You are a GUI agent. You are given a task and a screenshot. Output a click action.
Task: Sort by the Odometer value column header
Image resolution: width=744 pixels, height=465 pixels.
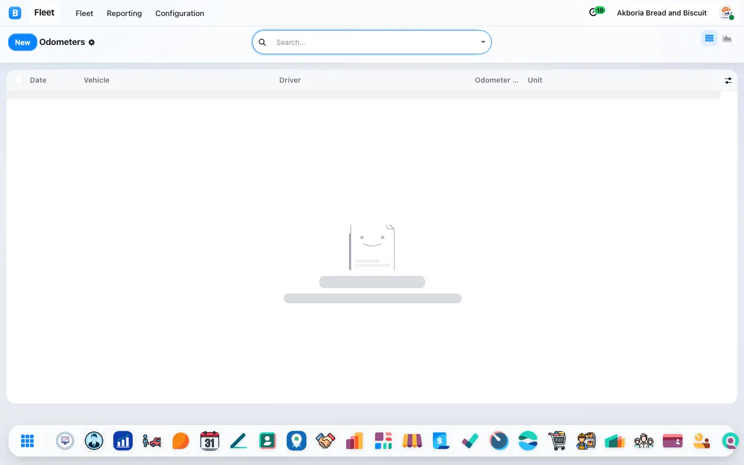pyautogui.click(x=497, y=80)
